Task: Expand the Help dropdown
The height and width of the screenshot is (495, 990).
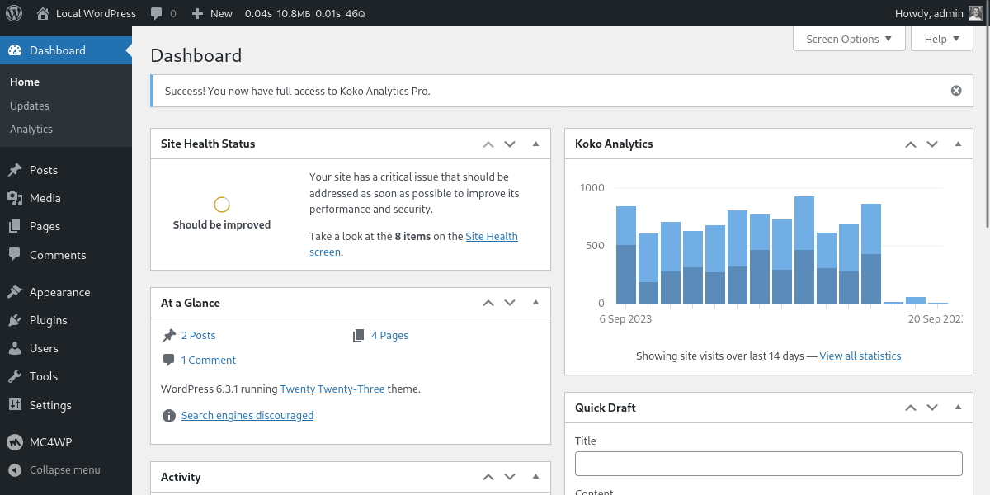Action: [941, 39]
